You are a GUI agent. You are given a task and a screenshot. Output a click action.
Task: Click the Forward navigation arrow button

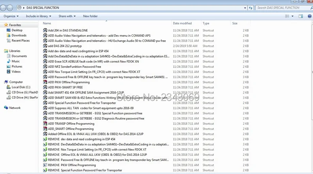(10, 8)
